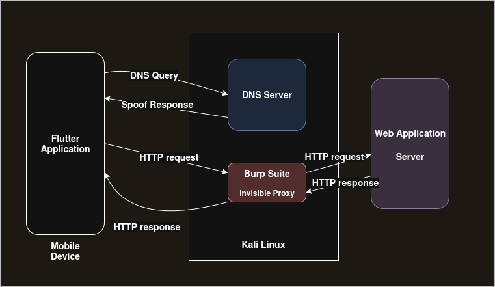Select HTTP response label beside Web Application Server
This screenshot has height=287, width=495.
click(345, 183)
